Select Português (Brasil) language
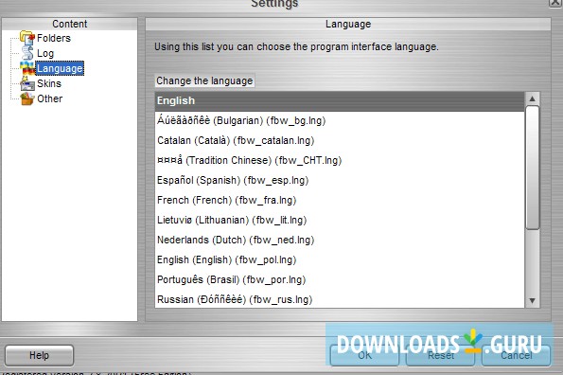Image resolution: width=563 pixels, height=375 pixels. point(340,279)
